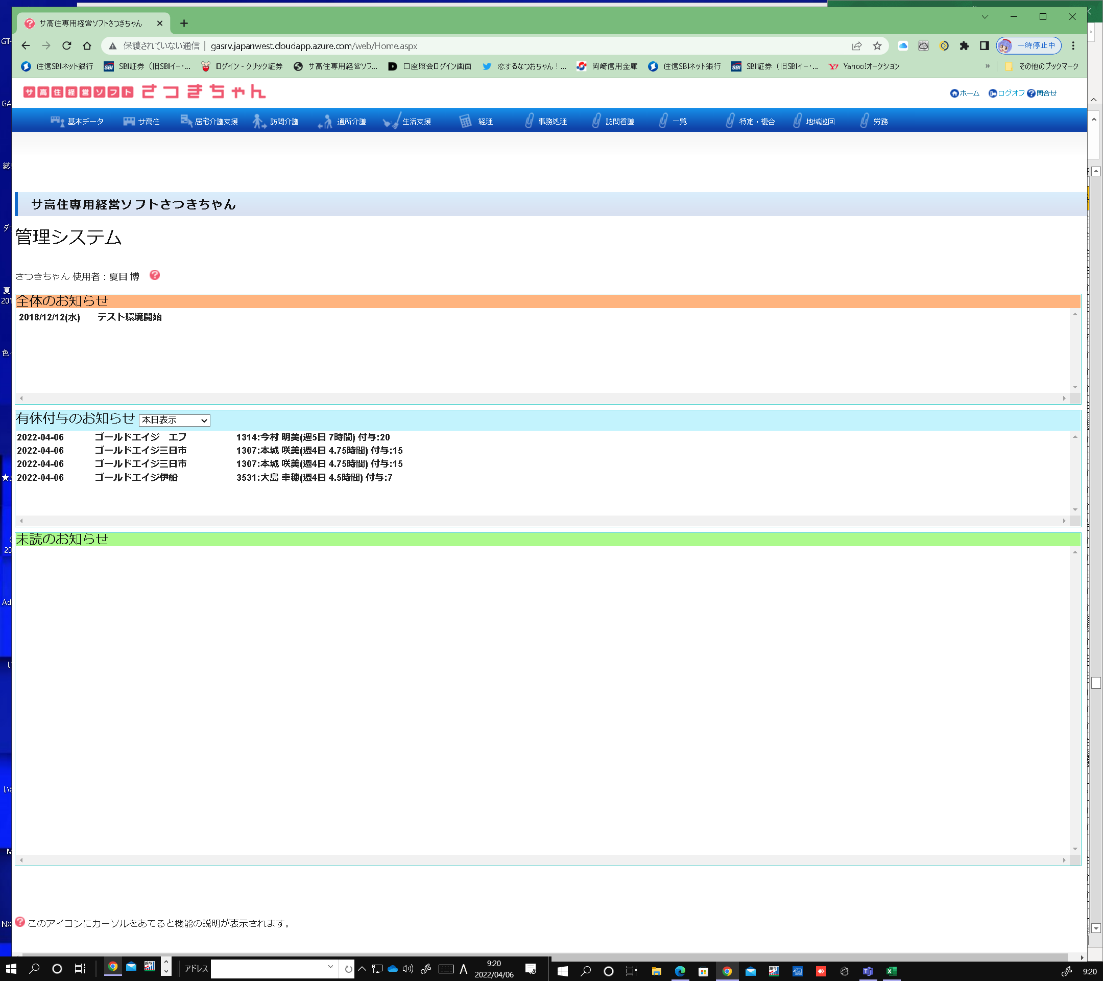Open the 生活支援 broom icon menu

(392, 122)
